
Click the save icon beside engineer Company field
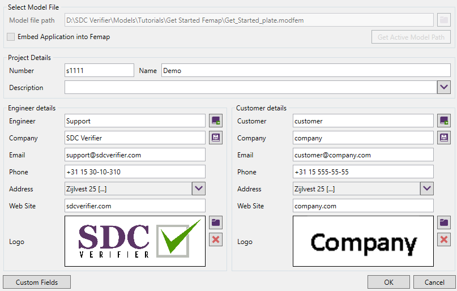click(x=216, y=138)
